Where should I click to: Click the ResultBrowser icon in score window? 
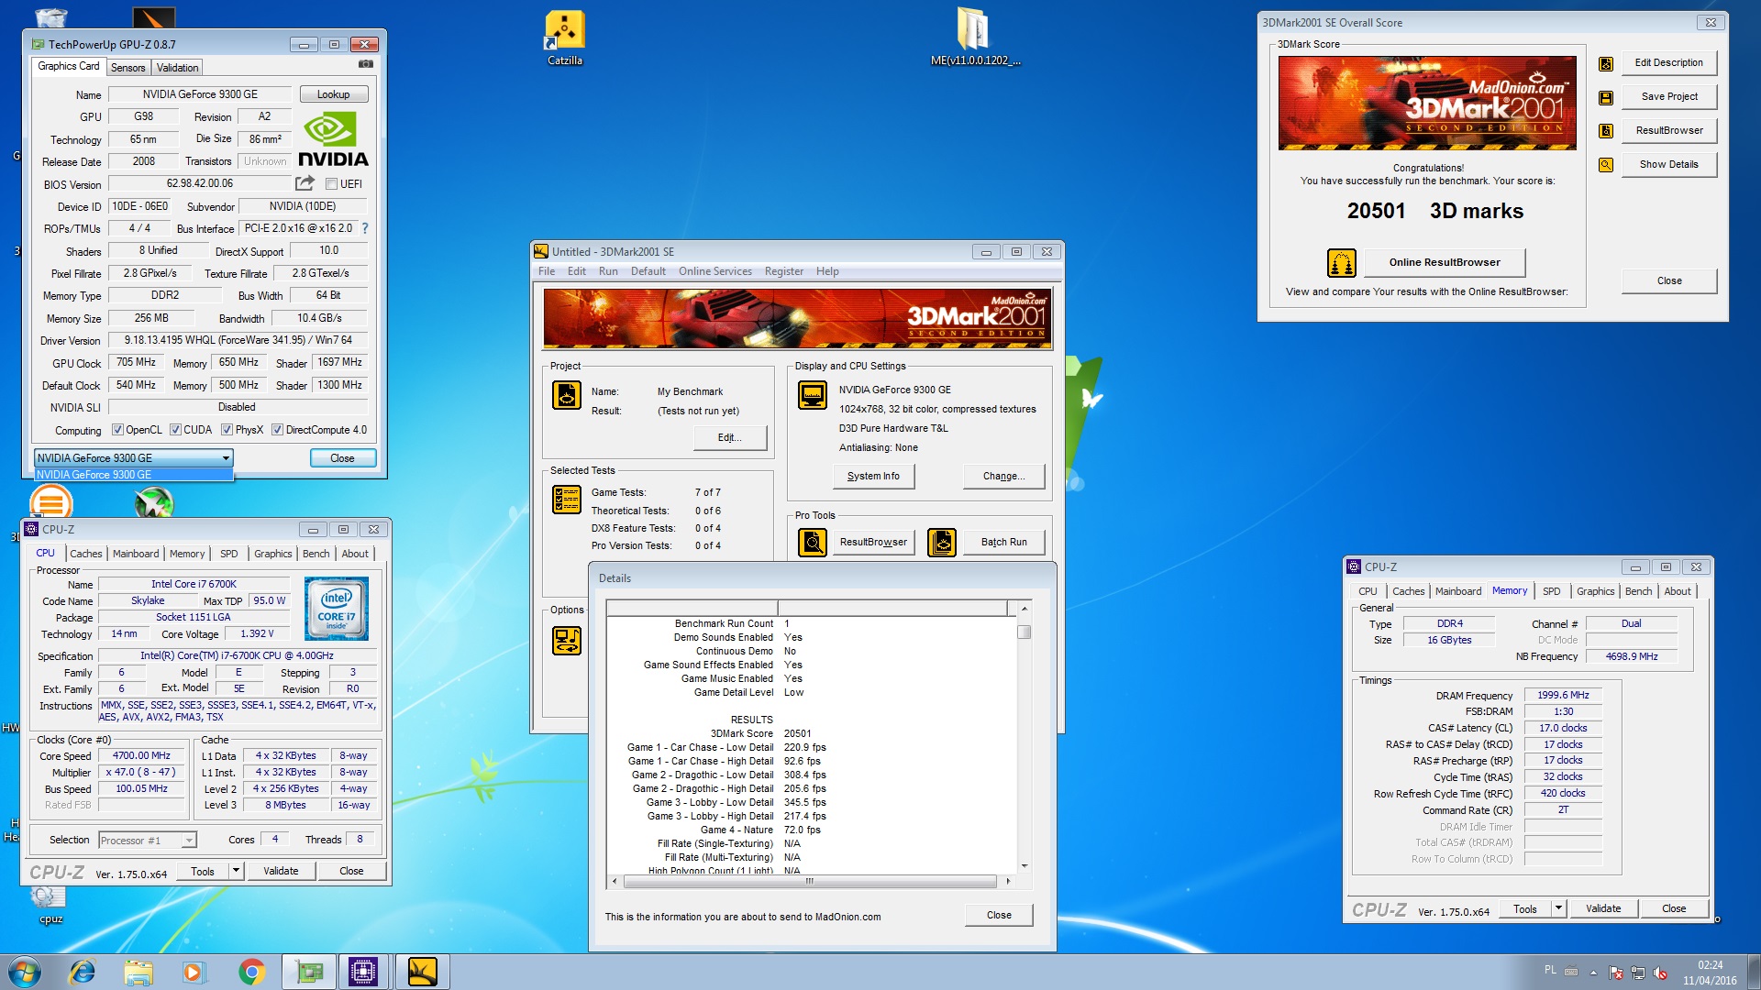pyautogui.click(x=1606, y=131)
